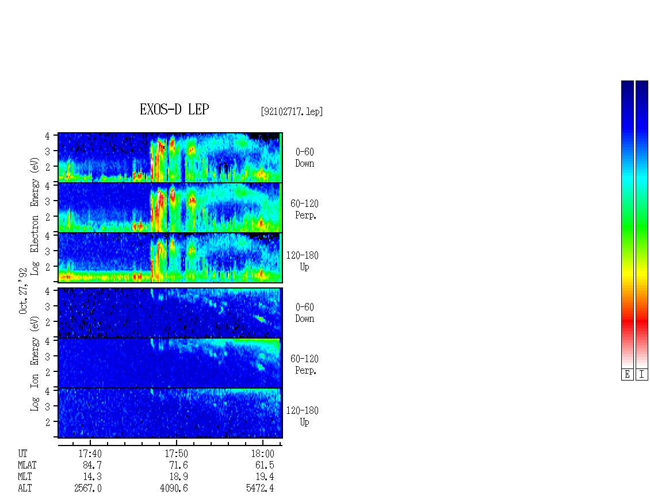Click the ALT value 4090.6
The image size is (650, 503).
(174, 488)
